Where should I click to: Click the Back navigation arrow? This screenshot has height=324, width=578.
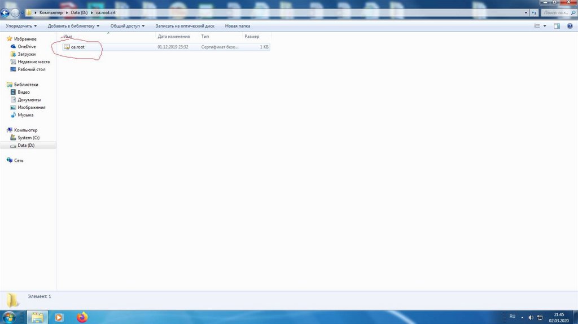point(5,12)
